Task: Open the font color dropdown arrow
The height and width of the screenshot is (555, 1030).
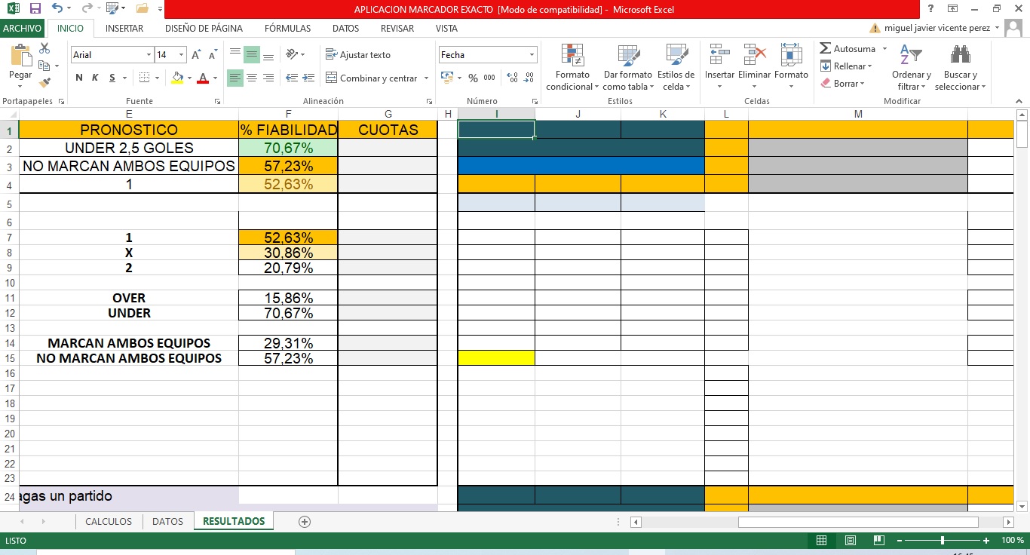Action: pos(215,78)
